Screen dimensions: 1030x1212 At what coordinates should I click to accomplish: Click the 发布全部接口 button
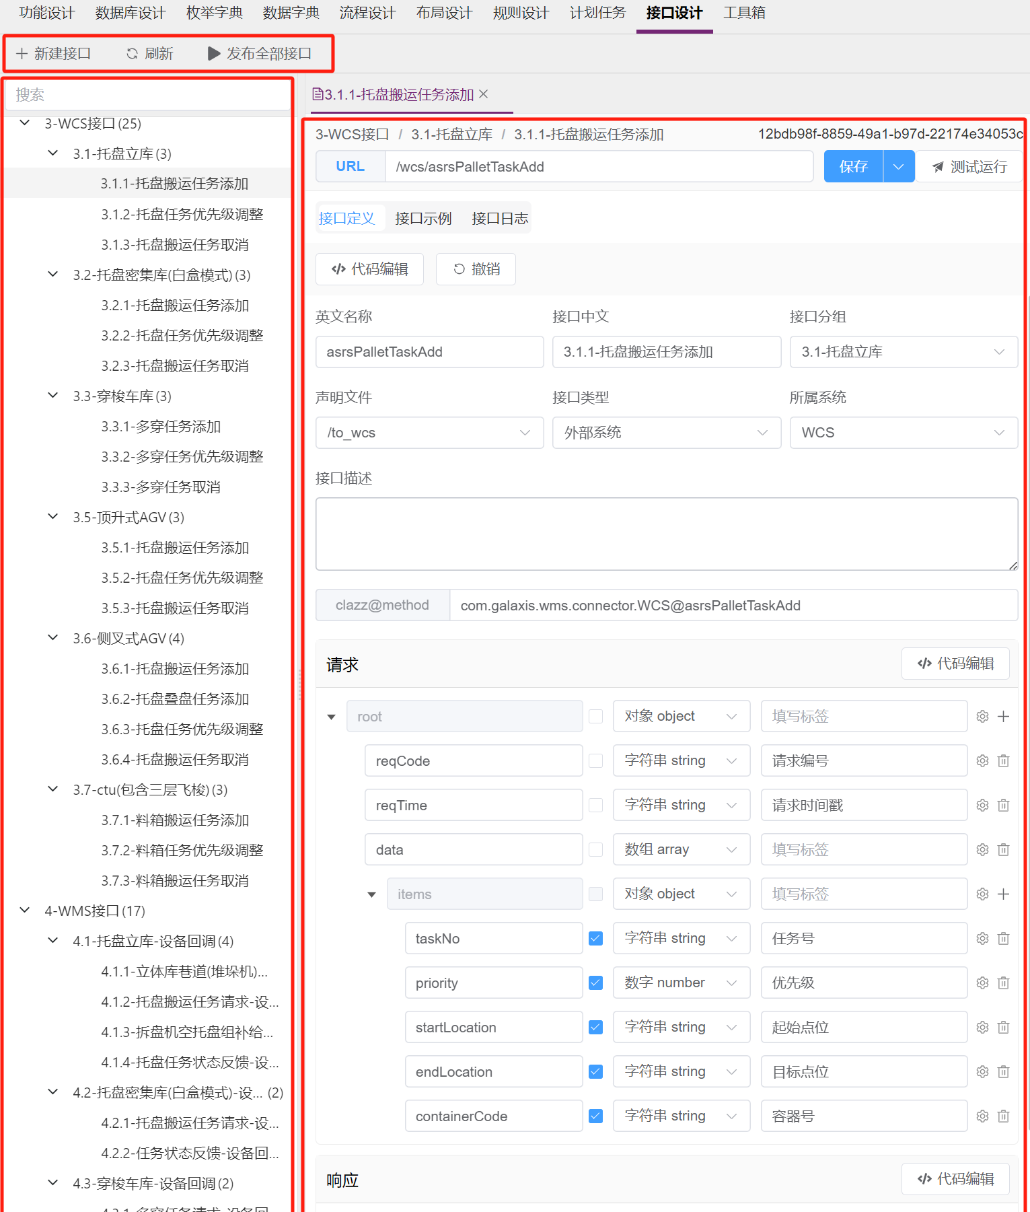pos(260,53)
